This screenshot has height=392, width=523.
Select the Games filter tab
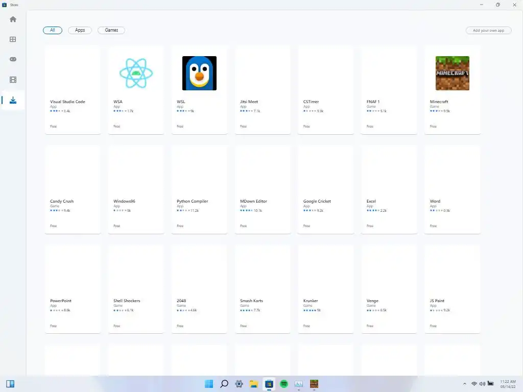tap(111, 30)
